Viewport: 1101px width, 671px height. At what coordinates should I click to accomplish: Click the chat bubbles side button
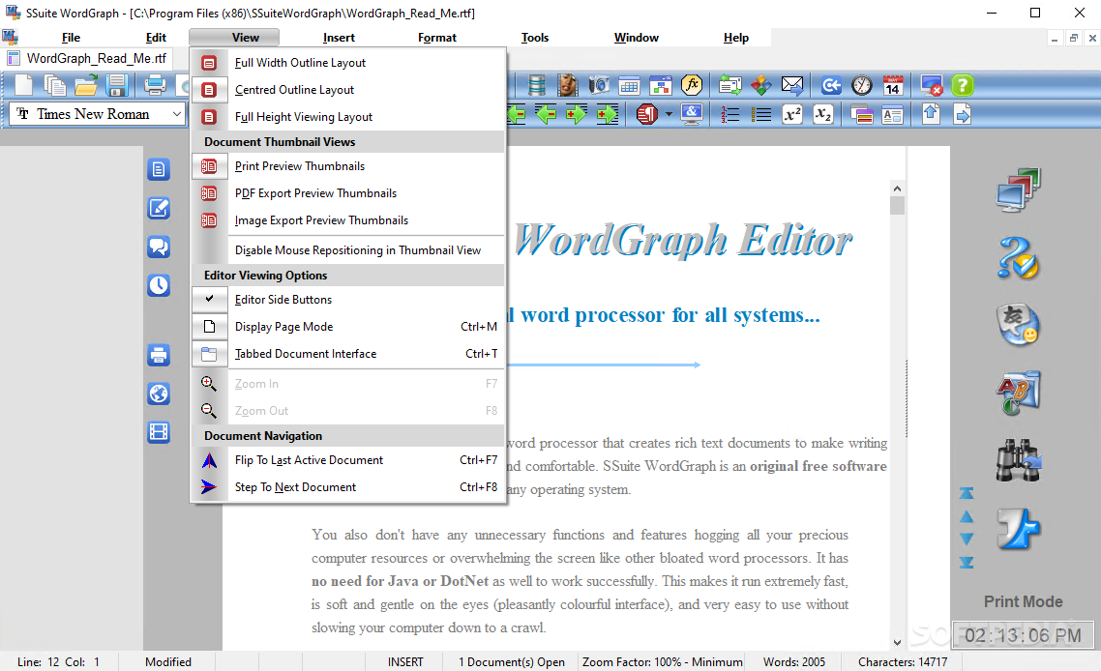point(159,247)
